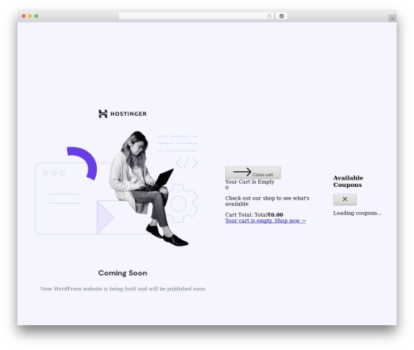Click the 'New WordPress website is being built' text
Image resolution: width=414 pixels, height=350 pixels.
(x=123, y=289)
